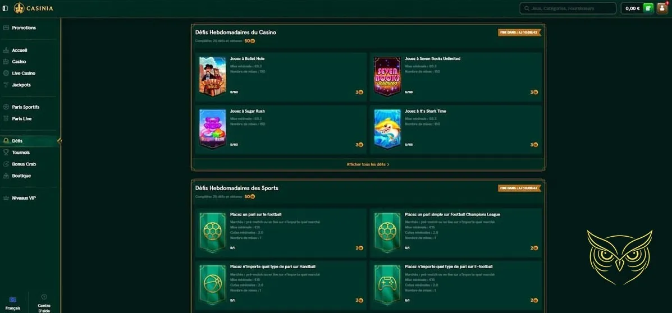This screenshot has height=313, width=672.
Task: Toggle the sidebar panel icon beside the Casinia logo
Action: point(5,8)
